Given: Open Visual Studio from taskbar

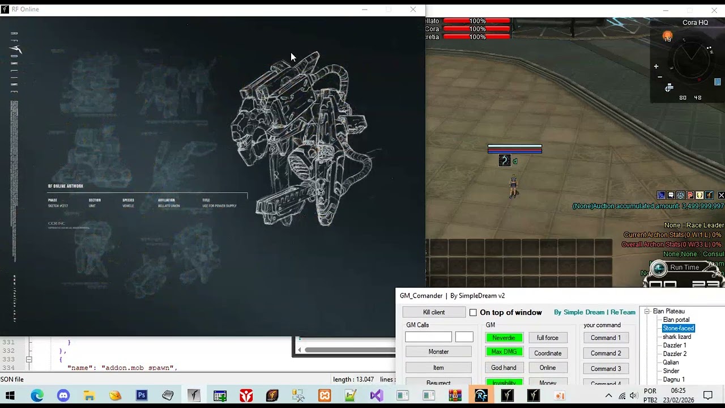Looking at the screenshot, I should (x=377, y=396).
